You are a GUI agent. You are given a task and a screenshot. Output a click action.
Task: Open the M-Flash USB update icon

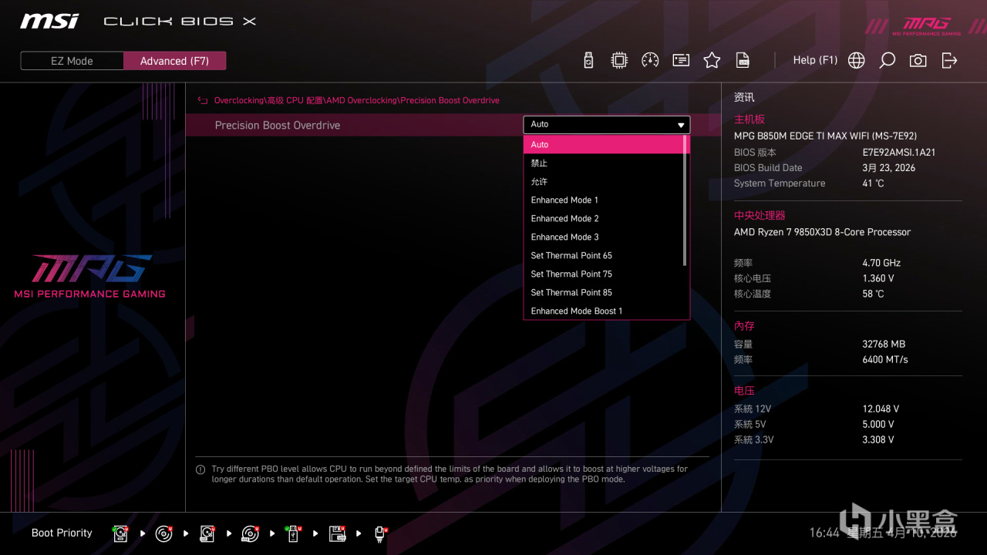coord(588,60)
